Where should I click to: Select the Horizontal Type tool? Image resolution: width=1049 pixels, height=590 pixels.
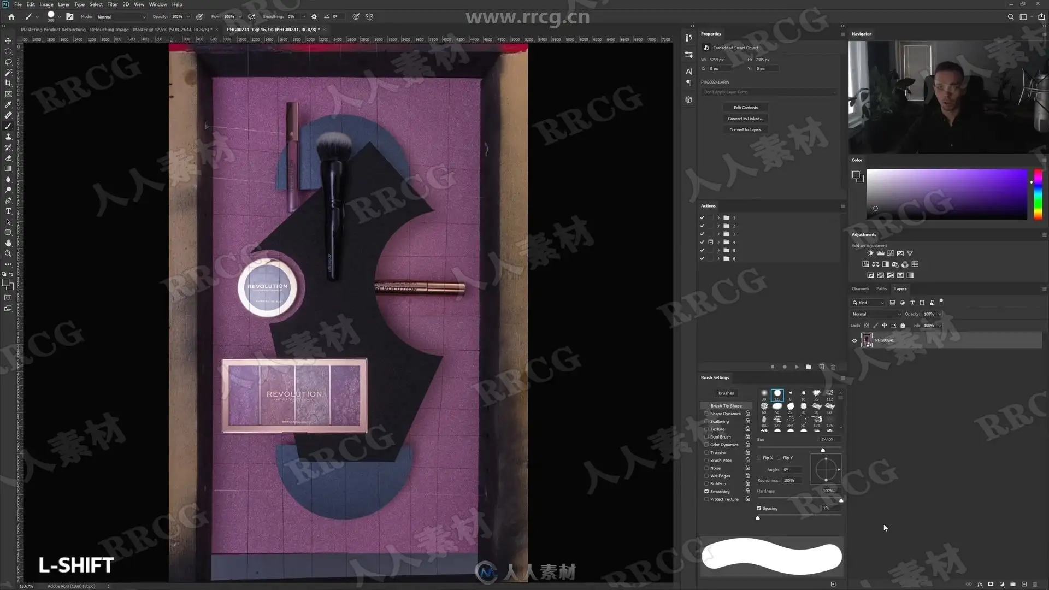click(x=8, y=211)
